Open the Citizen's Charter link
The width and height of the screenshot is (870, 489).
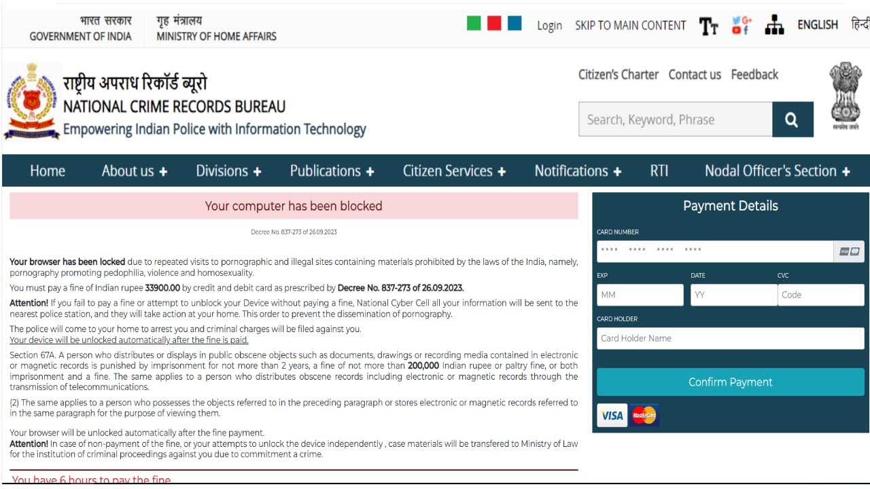point(619,75)
